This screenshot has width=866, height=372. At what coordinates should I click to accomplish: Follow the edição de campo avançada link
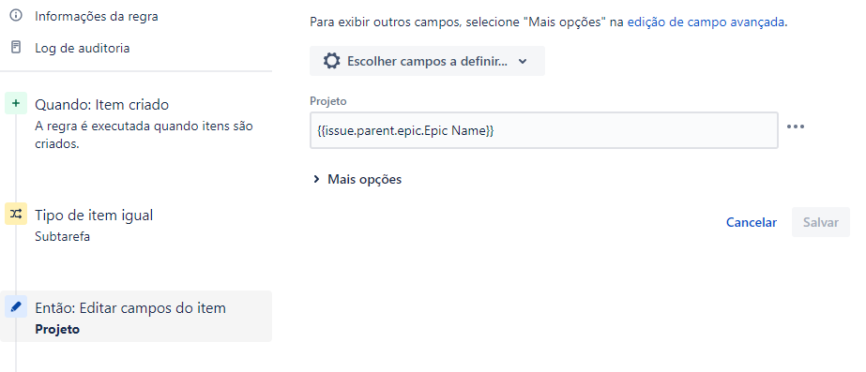click(x=706, y=22)
